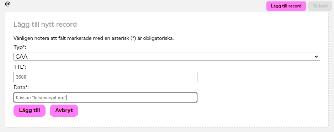Viewport: 334px width, 132px height.
Task: Click the @ record name symbol
Action: tap(8, 4)
